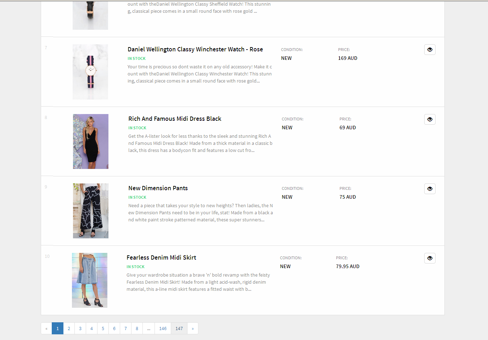
Task: Jump to last page 147
Action: pos(179,328)
